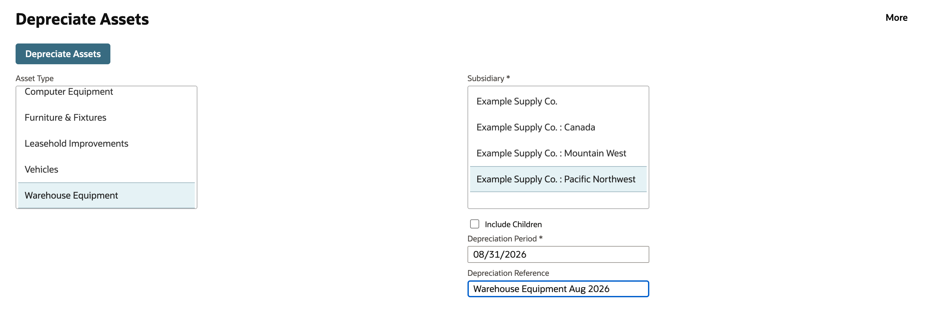This screenshot has width=935, height=331.
Task: Select Example Supply Co. : Pacific Northwest
Action: 558,179
